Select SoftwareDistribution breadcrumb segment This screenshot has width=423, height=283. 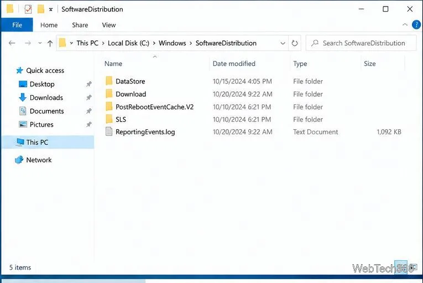[x=226, y=43]
